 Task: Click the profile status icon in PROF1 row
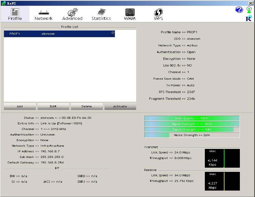coord(112,34)
